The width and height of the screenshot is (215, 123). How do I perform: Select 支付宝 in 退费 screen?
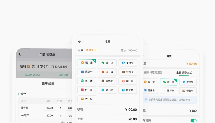(188, 82)
